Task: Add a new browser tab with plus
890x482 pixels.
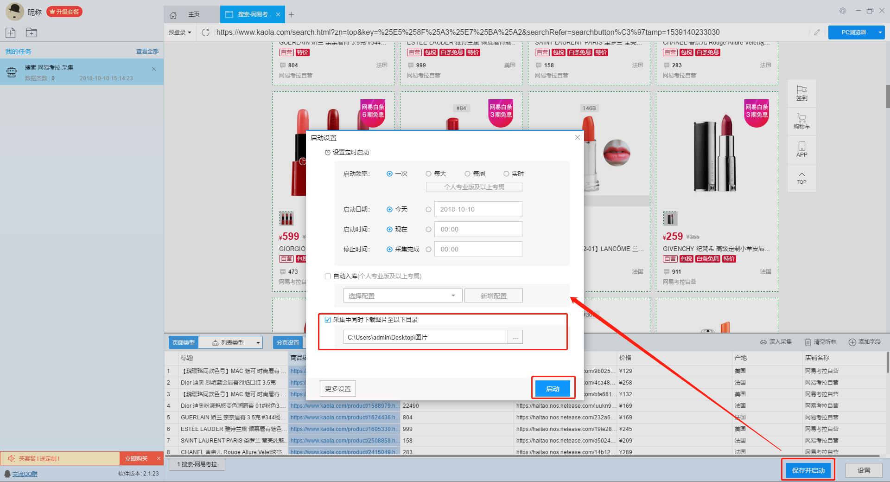Action: [291, 14]
